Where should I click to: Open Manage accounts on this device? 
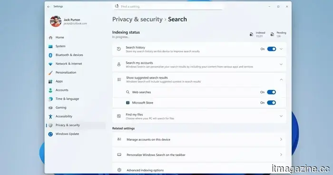[199, 139]
